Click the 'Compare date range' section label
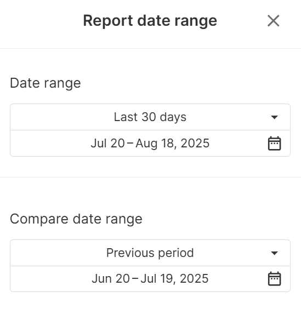 click(x=76, y=219)
